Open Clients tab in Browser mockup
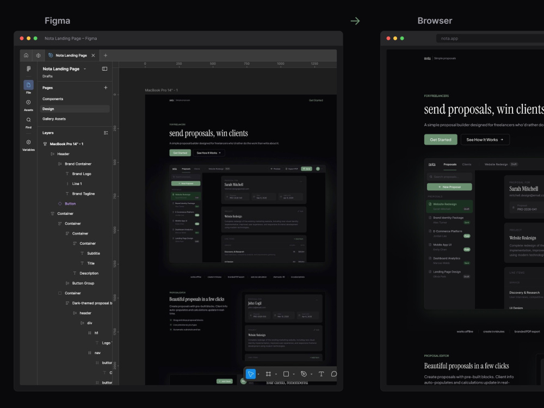Screen dimensions: 544x408 [x=467, y=164]
